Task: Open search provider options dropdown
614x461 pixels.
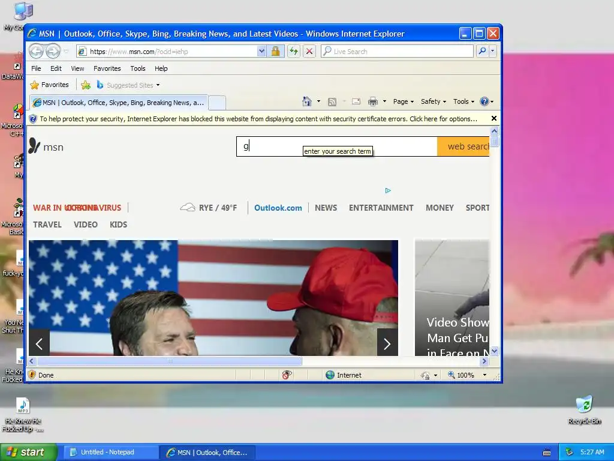Action: coord(493,51)
